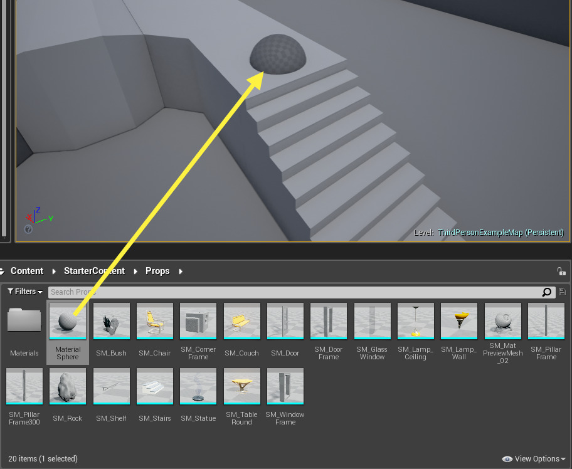Click the content browser lock icon
Viewport: 572px width, 469px height.
pyautogui.click(x=561, y=271)
